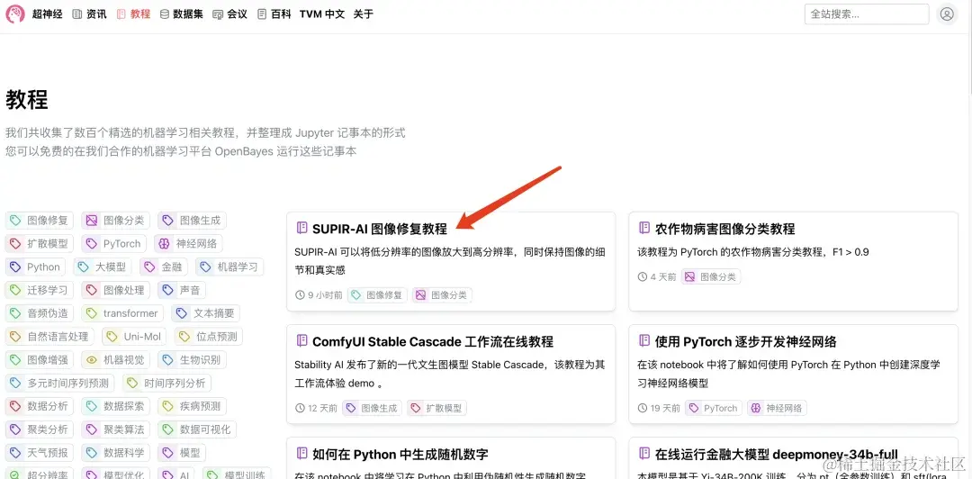Open the SUPIR-AI 图像修复教程 tutorial title
Viewport: 972px width, 479px height.
coord(380,229)
